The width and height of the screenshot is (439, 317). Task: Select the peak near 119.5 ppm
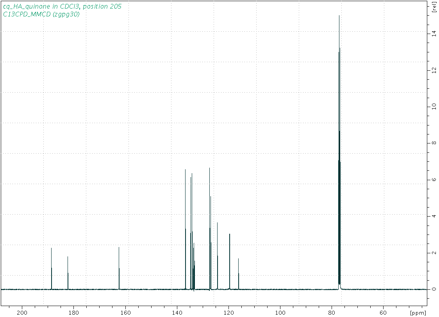pos(230,261)
